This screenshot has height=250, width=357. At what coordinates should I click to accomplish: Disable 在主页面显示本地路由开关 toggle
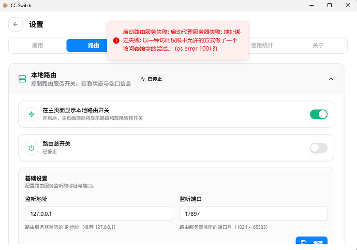tap(319, 114)
